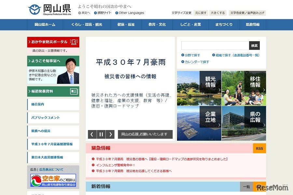This screenshot has height=195, width=293.
Task: Open the インフルエンザ警報発令中 notice link
Action: click(115, 164)
